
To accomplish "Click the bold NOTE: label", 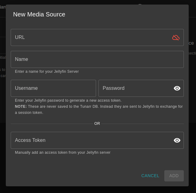I will click(21, 107).
